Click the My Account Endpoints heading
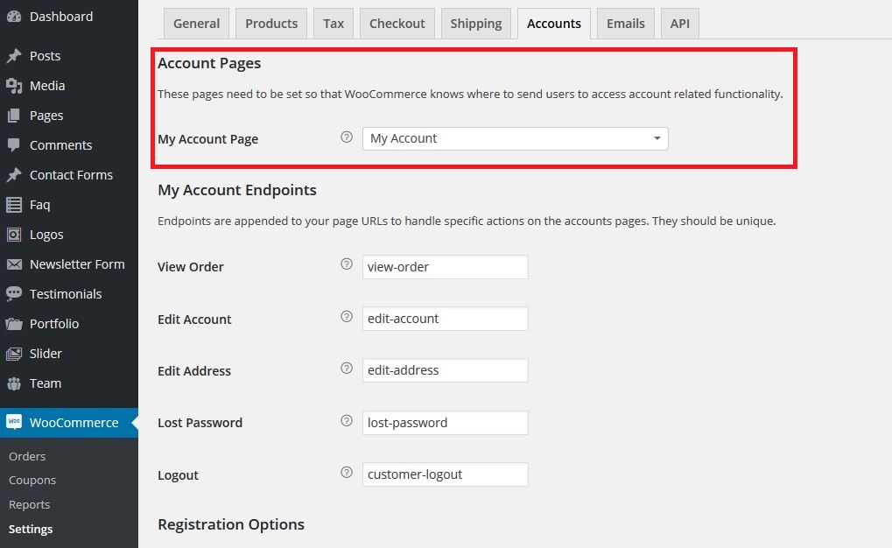 [x=237, y=190]
